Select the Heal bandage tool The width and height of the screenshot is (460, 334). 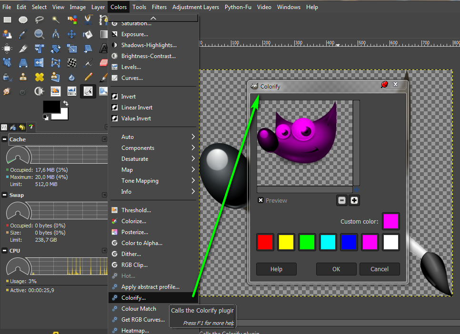tap(40, 77)
